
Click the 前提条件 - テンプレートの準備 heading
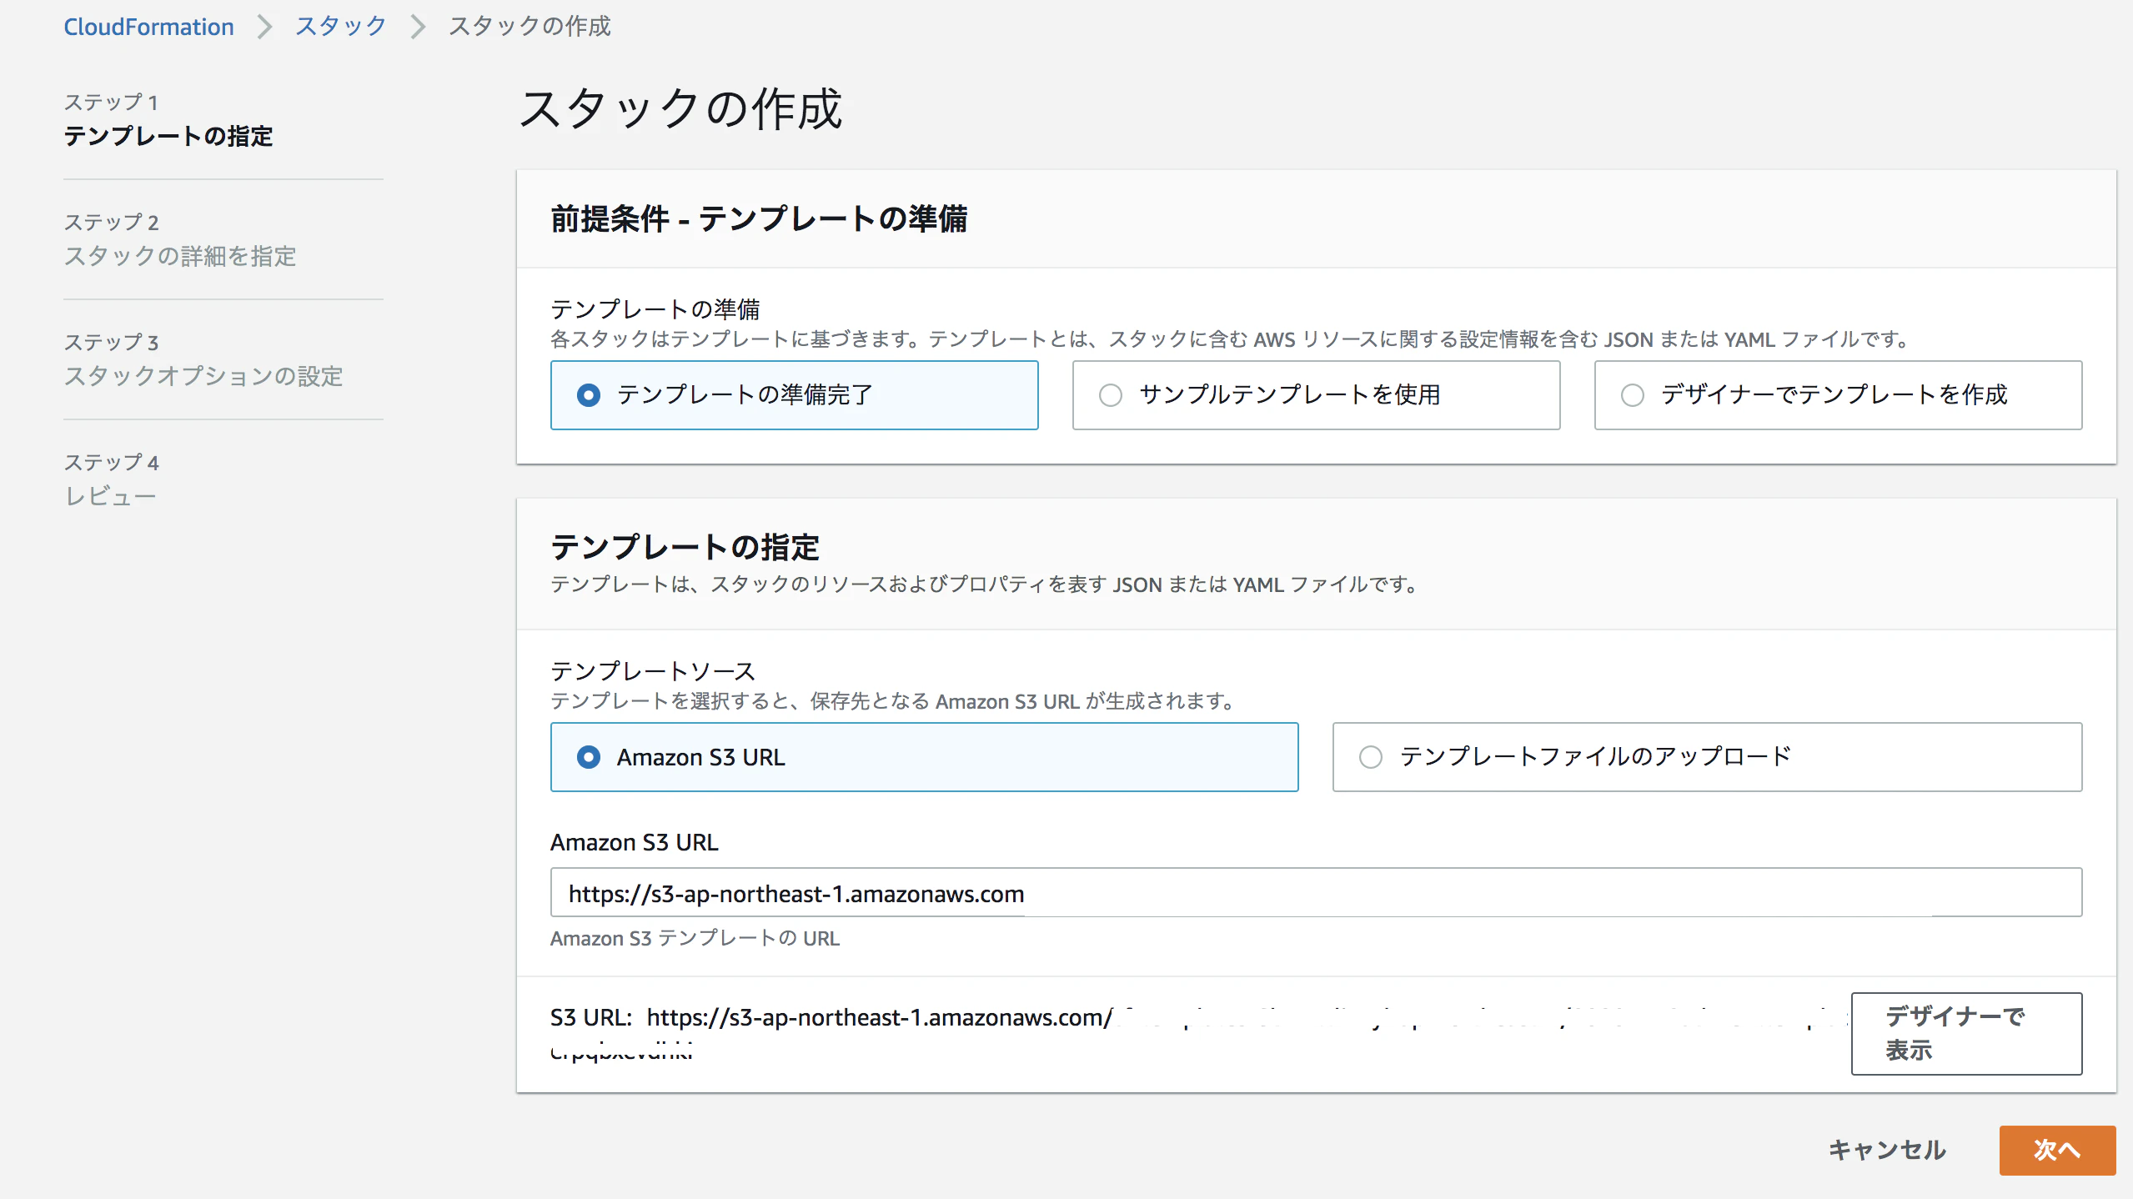pyautogui.click(x=759, y=219)
